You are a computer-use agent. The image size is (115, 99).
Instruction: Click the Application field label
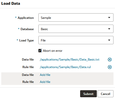point(26,18)
